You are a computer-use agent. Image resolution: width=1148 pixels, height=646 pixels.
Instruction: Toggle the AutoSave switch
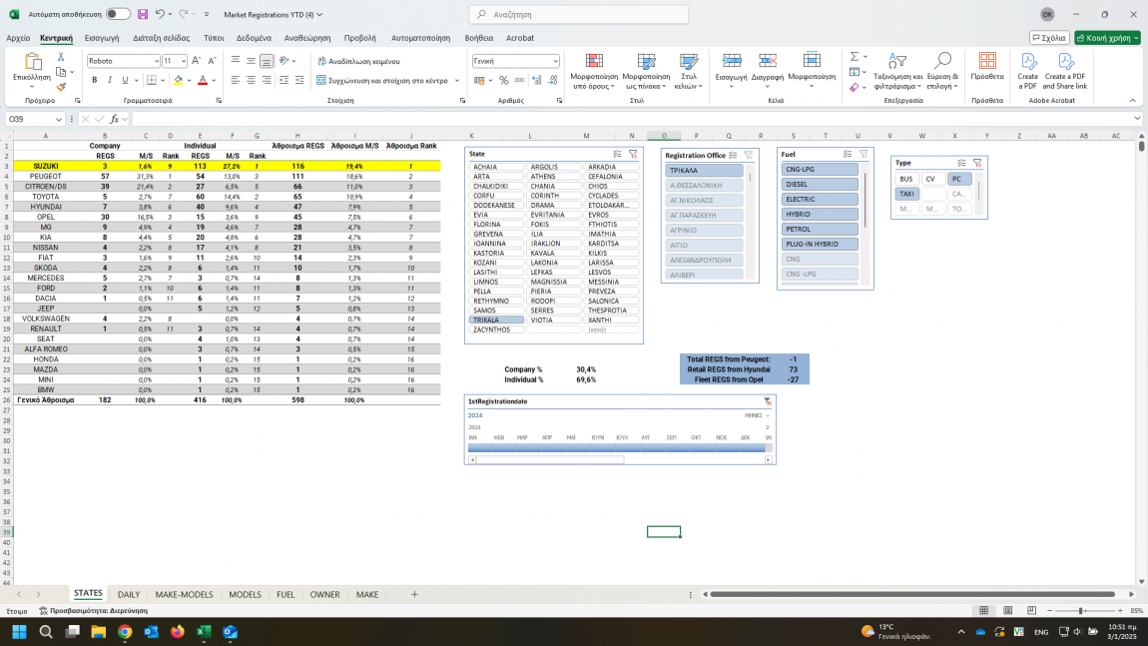point(117,14)
